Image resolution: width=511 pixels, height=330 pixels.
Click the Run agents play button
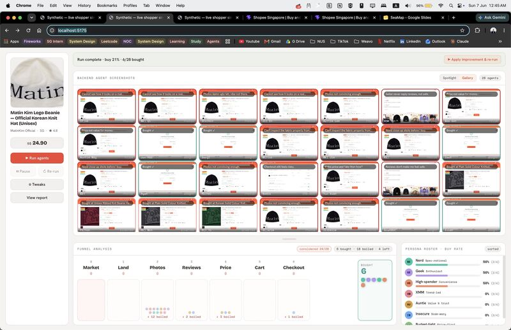(37, 158)
